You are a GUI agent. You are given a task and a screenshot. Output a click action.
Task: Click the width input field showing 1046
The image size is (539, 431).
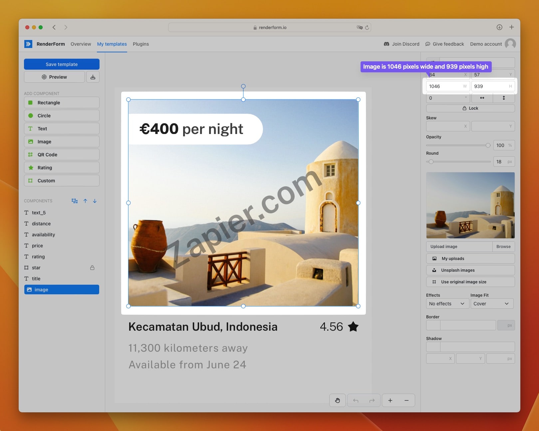[x=448, y=86]
